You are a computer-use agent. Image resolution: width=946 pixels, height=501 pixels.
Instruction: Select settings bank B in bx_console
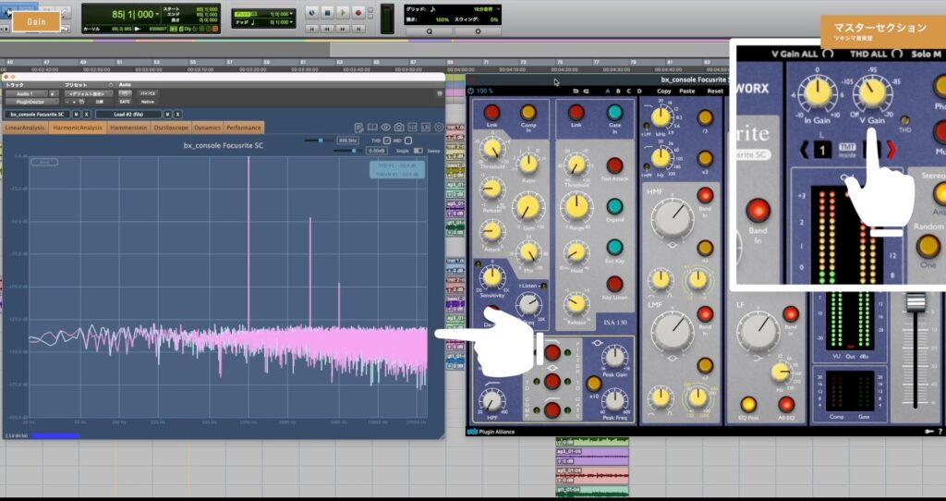tap(618, 92)
